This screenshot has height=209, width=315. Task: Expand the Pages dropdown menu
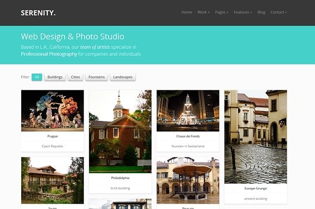coord(222,12)
